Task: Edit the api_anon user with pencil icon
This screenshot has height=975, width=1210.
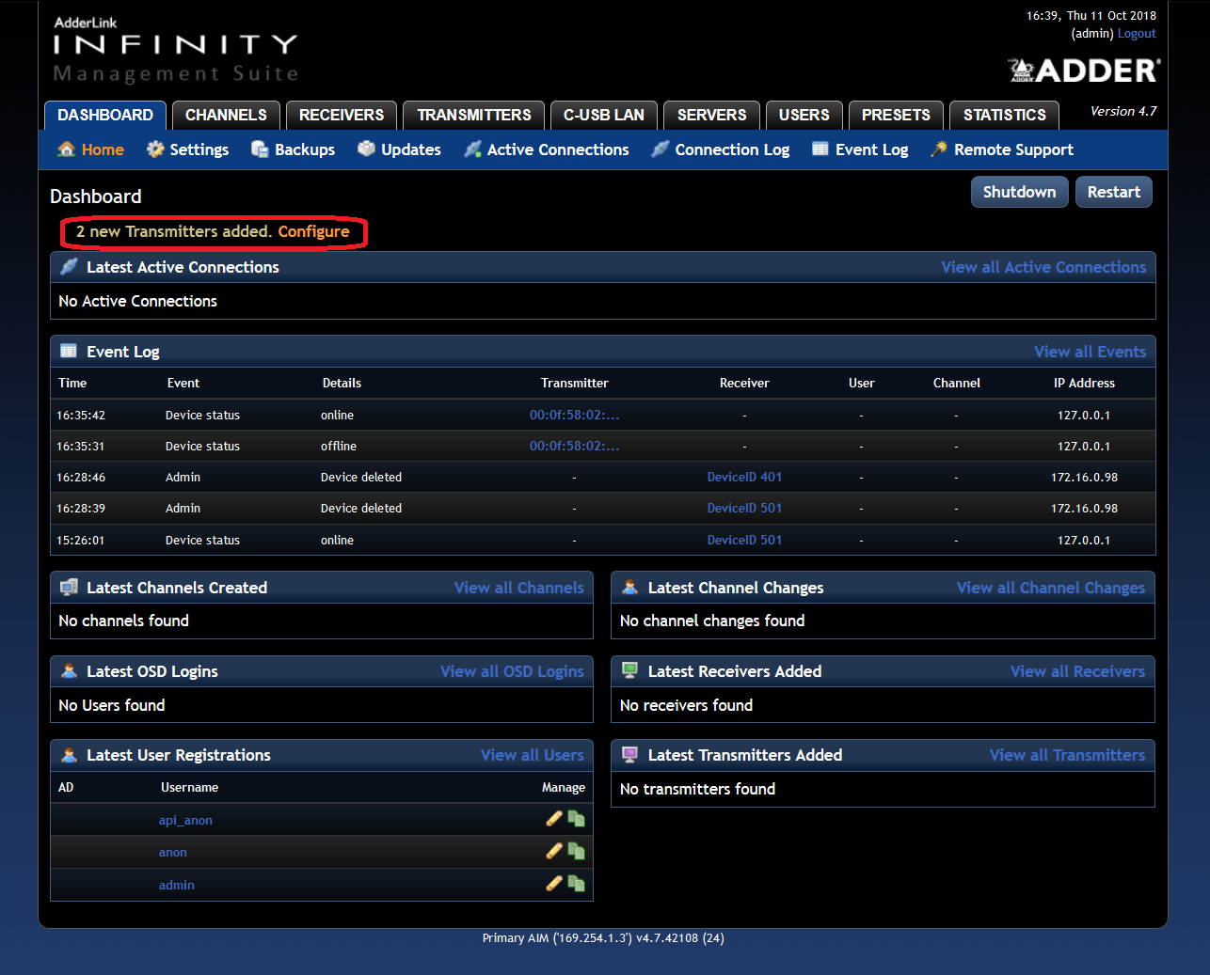Action: (x=554, y=819)
